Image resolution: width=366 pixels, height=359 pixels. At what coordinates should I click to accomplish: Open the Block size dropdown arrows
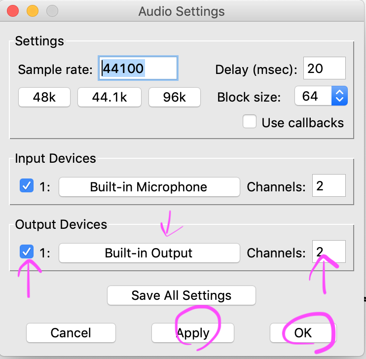pos(339,96)
